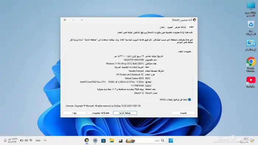258x145 pixels.
Task: Click the DirectX icon in title bar
Action: pyautogui.click(x=195, y=20)
